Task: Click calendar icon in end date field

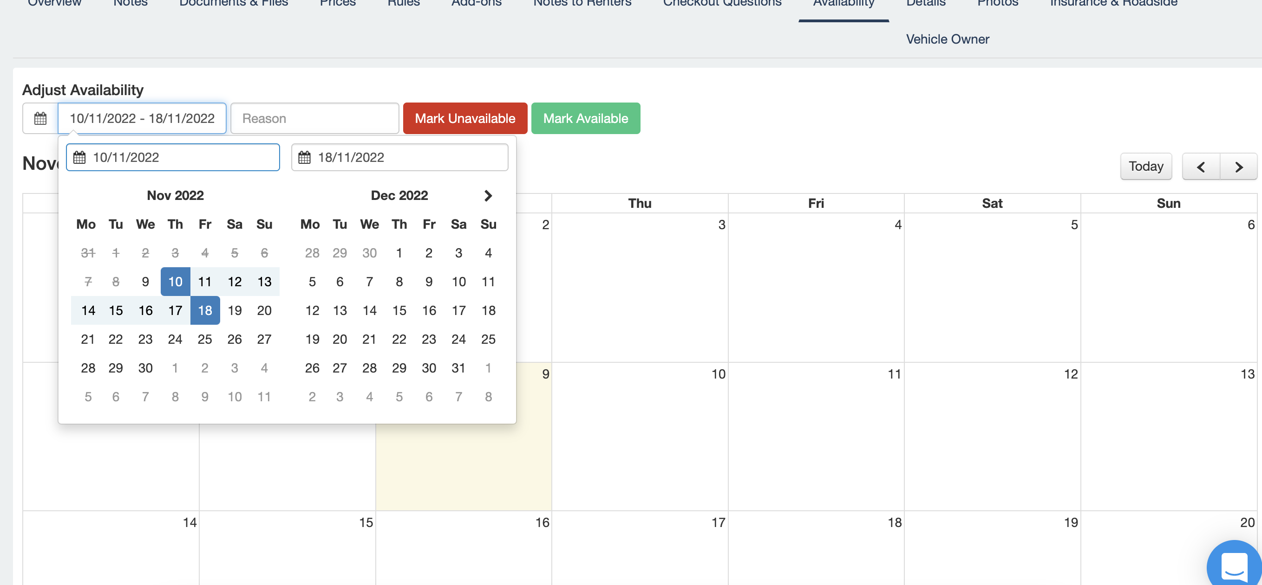Action: 304,158
